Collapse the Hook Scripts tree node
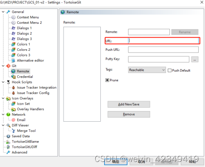The image size is (205, 167). pyautogui.click(x=3, y=82)
